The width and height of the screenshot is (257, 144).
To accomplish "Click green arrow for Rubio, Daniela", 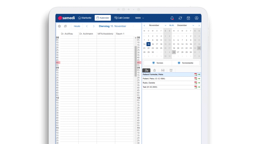I will tap(199, 83).
